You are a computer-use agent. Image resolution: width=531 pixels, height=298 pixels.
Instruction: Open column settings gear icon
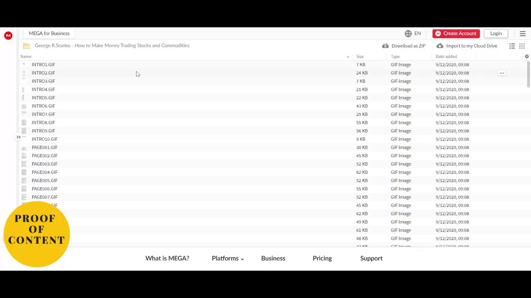click(x=527, y=56)
